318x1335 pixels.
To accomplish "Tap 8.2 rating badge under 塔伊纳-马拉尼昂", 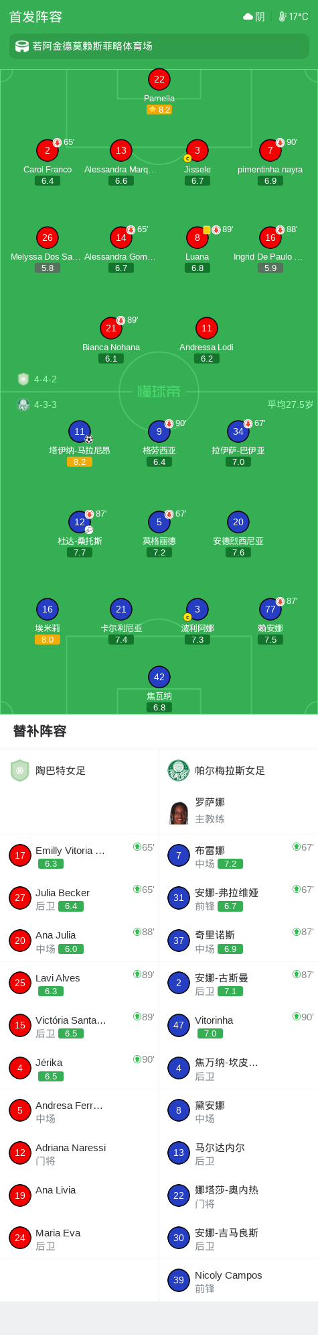I will click(x=80, y=462).
